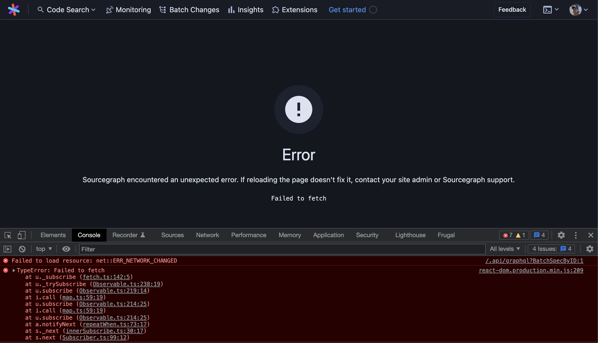Click the Feedback button
This screenshot has height=343, width=598.
(x=512, y=10)
